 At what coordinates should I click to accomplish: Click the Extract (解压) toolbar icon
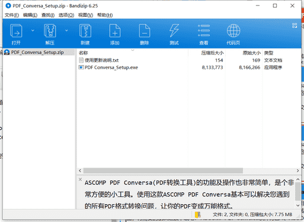click(x=50, y=31)
